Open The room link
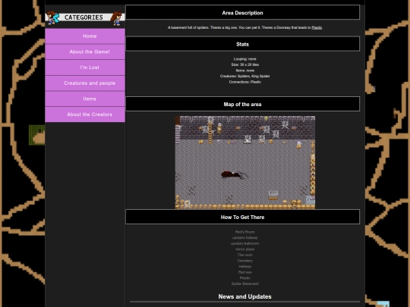410x307 pixels. (244, 255)
